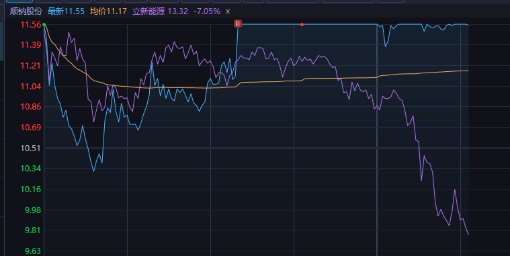Click the 11.56 top price axis label
The image size is (510, 256).
point(31,25)
